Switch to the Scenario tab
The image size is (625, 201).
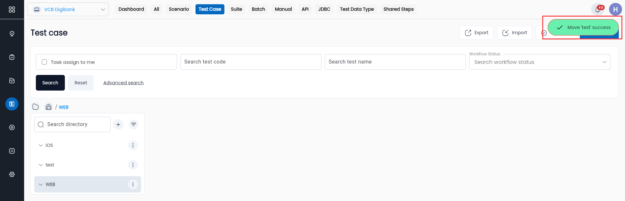[x=179, y=9]
